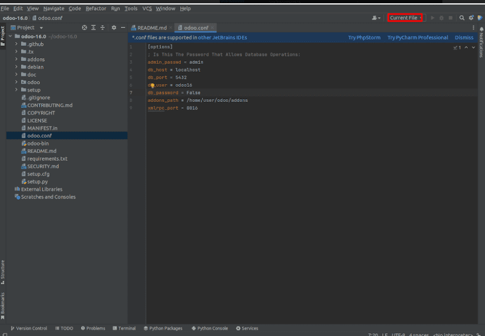Screen dimensions: 485x336
Task: Open the File menu
Action: (x=5, y=9)
